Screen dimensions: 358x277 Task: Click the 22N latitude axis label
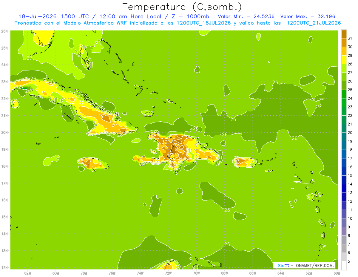(4, 99)
